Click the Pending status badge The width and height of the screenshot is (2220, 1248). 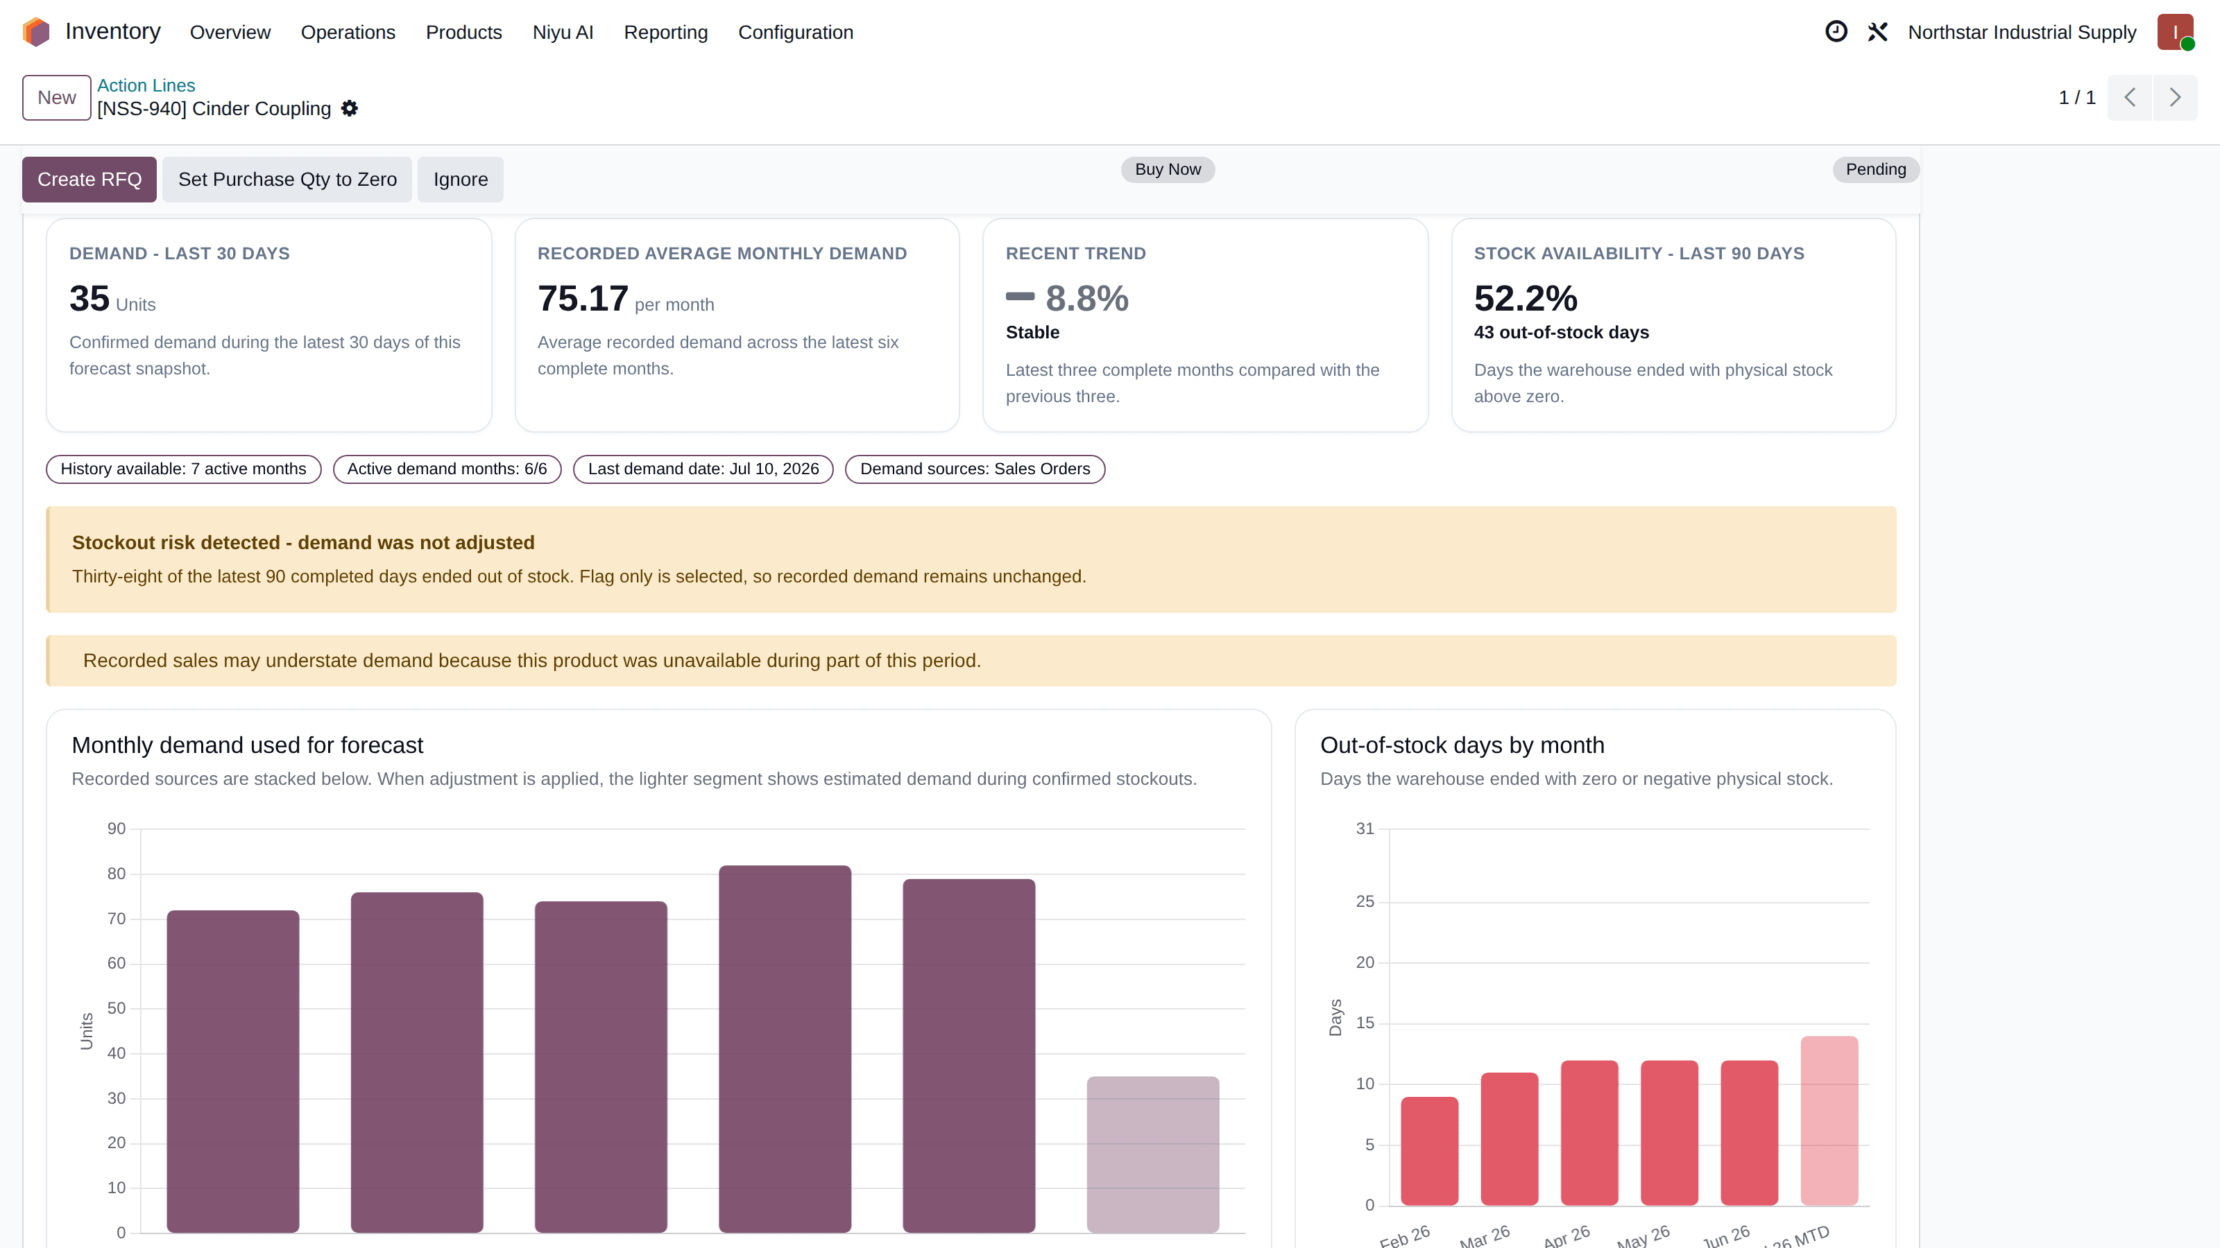(1875, 170)
